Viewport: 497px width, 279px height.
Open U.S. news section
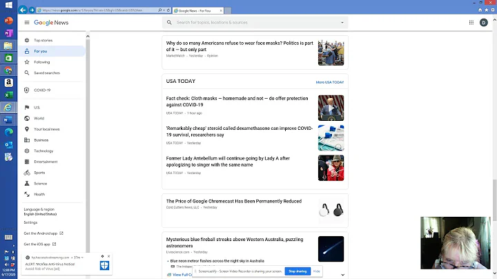pos(52,108)
